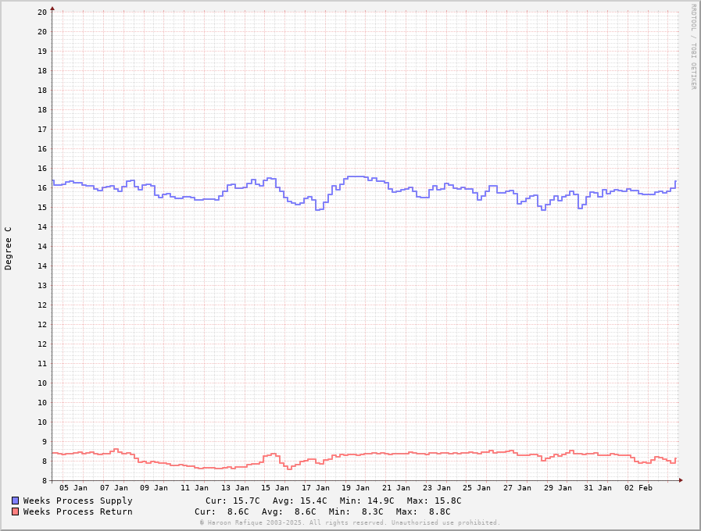Click the blue Weeks Process Supply swatch

[x=15, y=501]
